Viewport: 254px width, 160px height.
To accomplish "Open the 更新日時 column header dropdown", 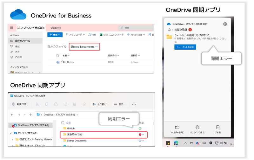I will coord(114,55).
